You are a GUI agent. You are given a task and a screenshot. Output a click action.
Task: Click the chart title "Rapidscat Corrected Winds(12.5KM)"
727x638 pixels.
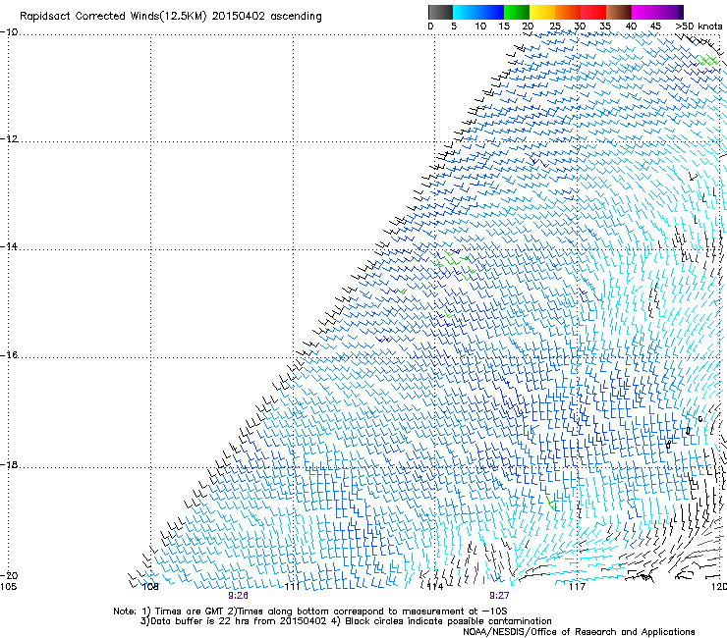[x=113, y=17]
